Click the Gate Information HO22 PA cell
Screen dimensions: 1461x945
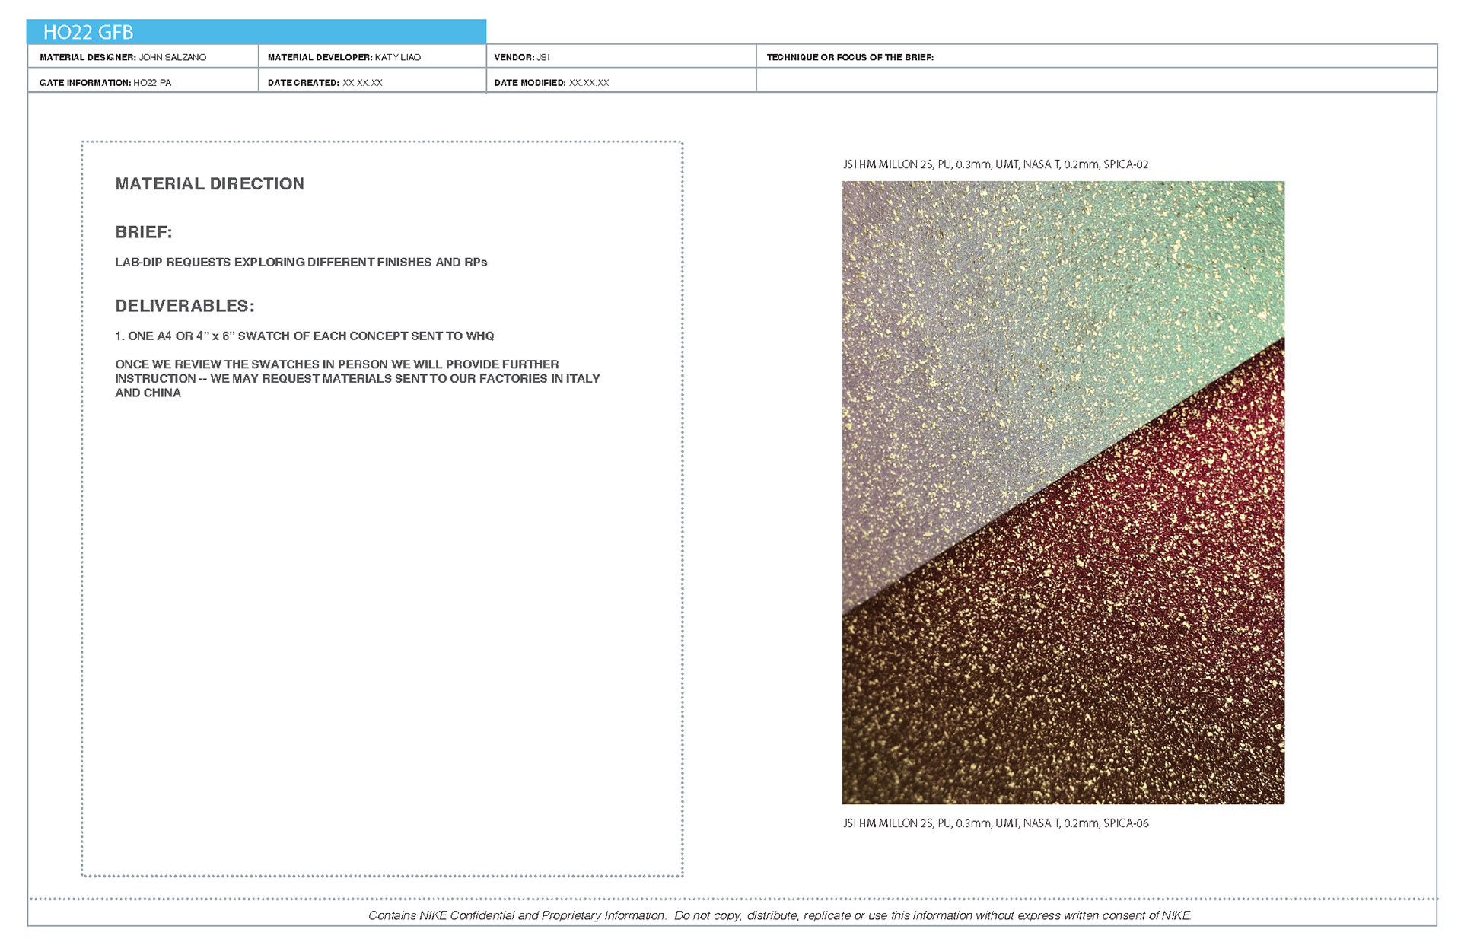point(106,82)
